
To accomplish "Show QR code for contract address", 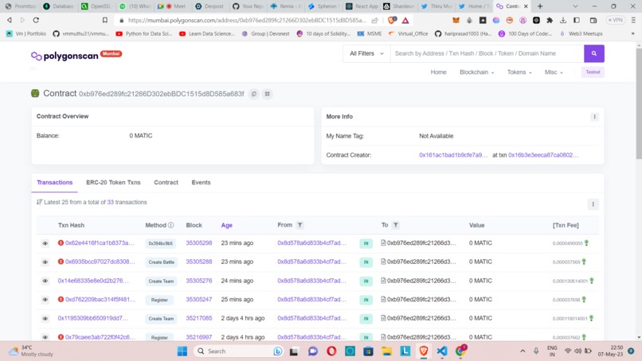I will (x=268, y=94).
